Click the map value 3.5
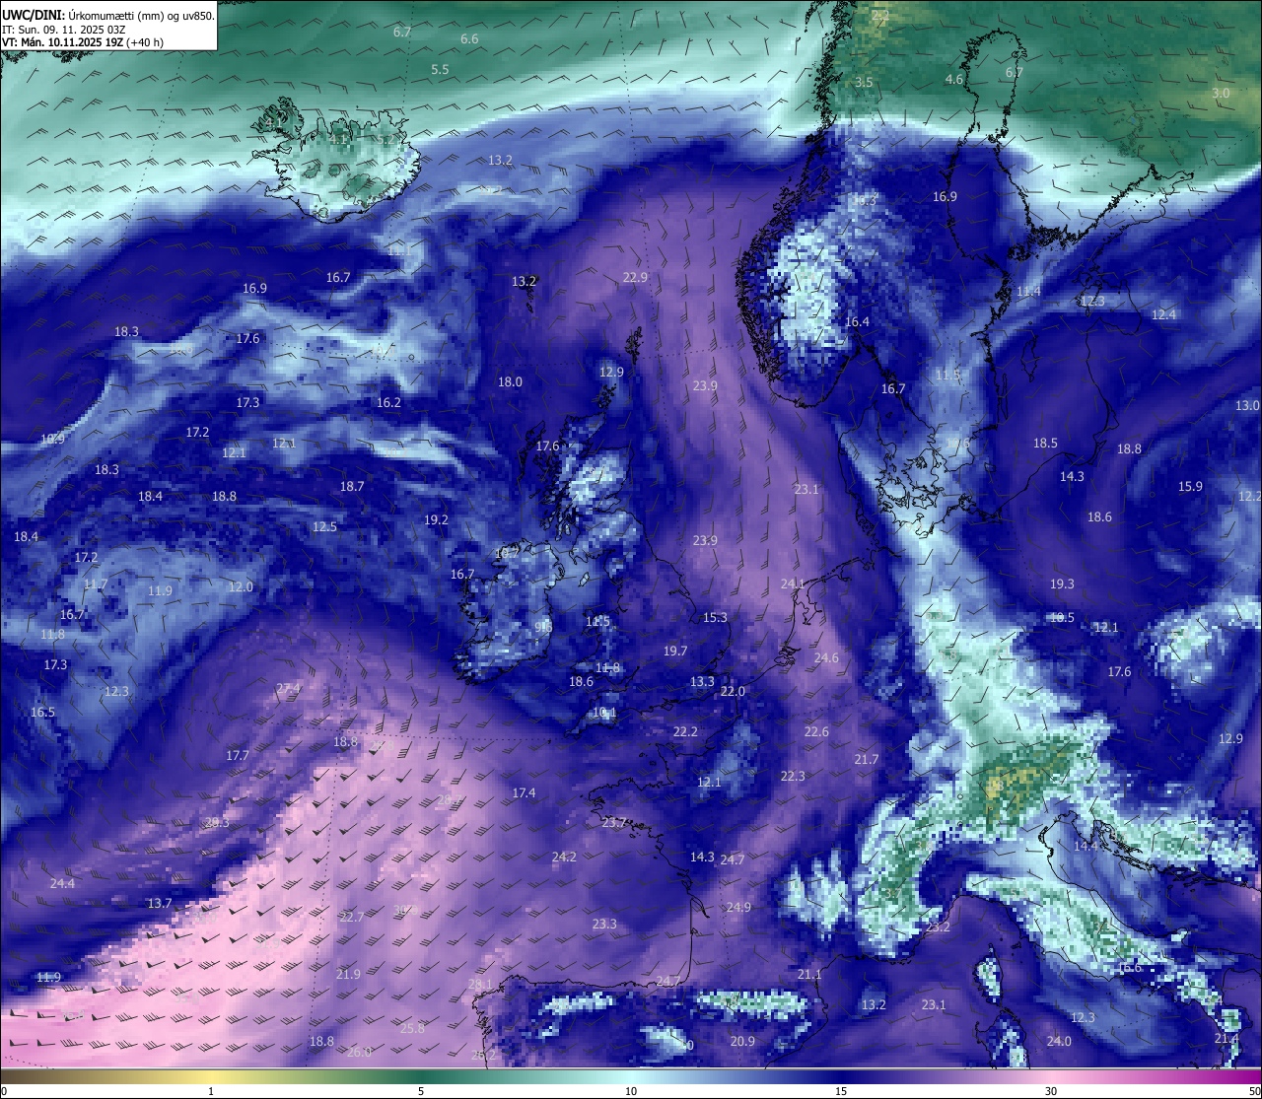 (864, 82)
